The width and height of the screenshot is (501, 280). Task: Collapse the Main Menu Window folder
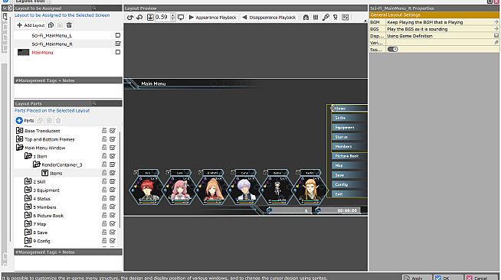pos(19,148)
